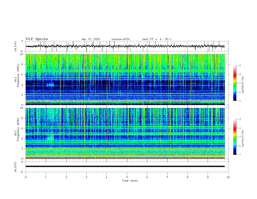
Task: Click the "0" tick on the time axis
Action: coord(26,177)
